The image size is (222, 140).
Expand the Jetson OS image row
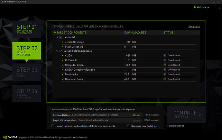pos(62,42)
